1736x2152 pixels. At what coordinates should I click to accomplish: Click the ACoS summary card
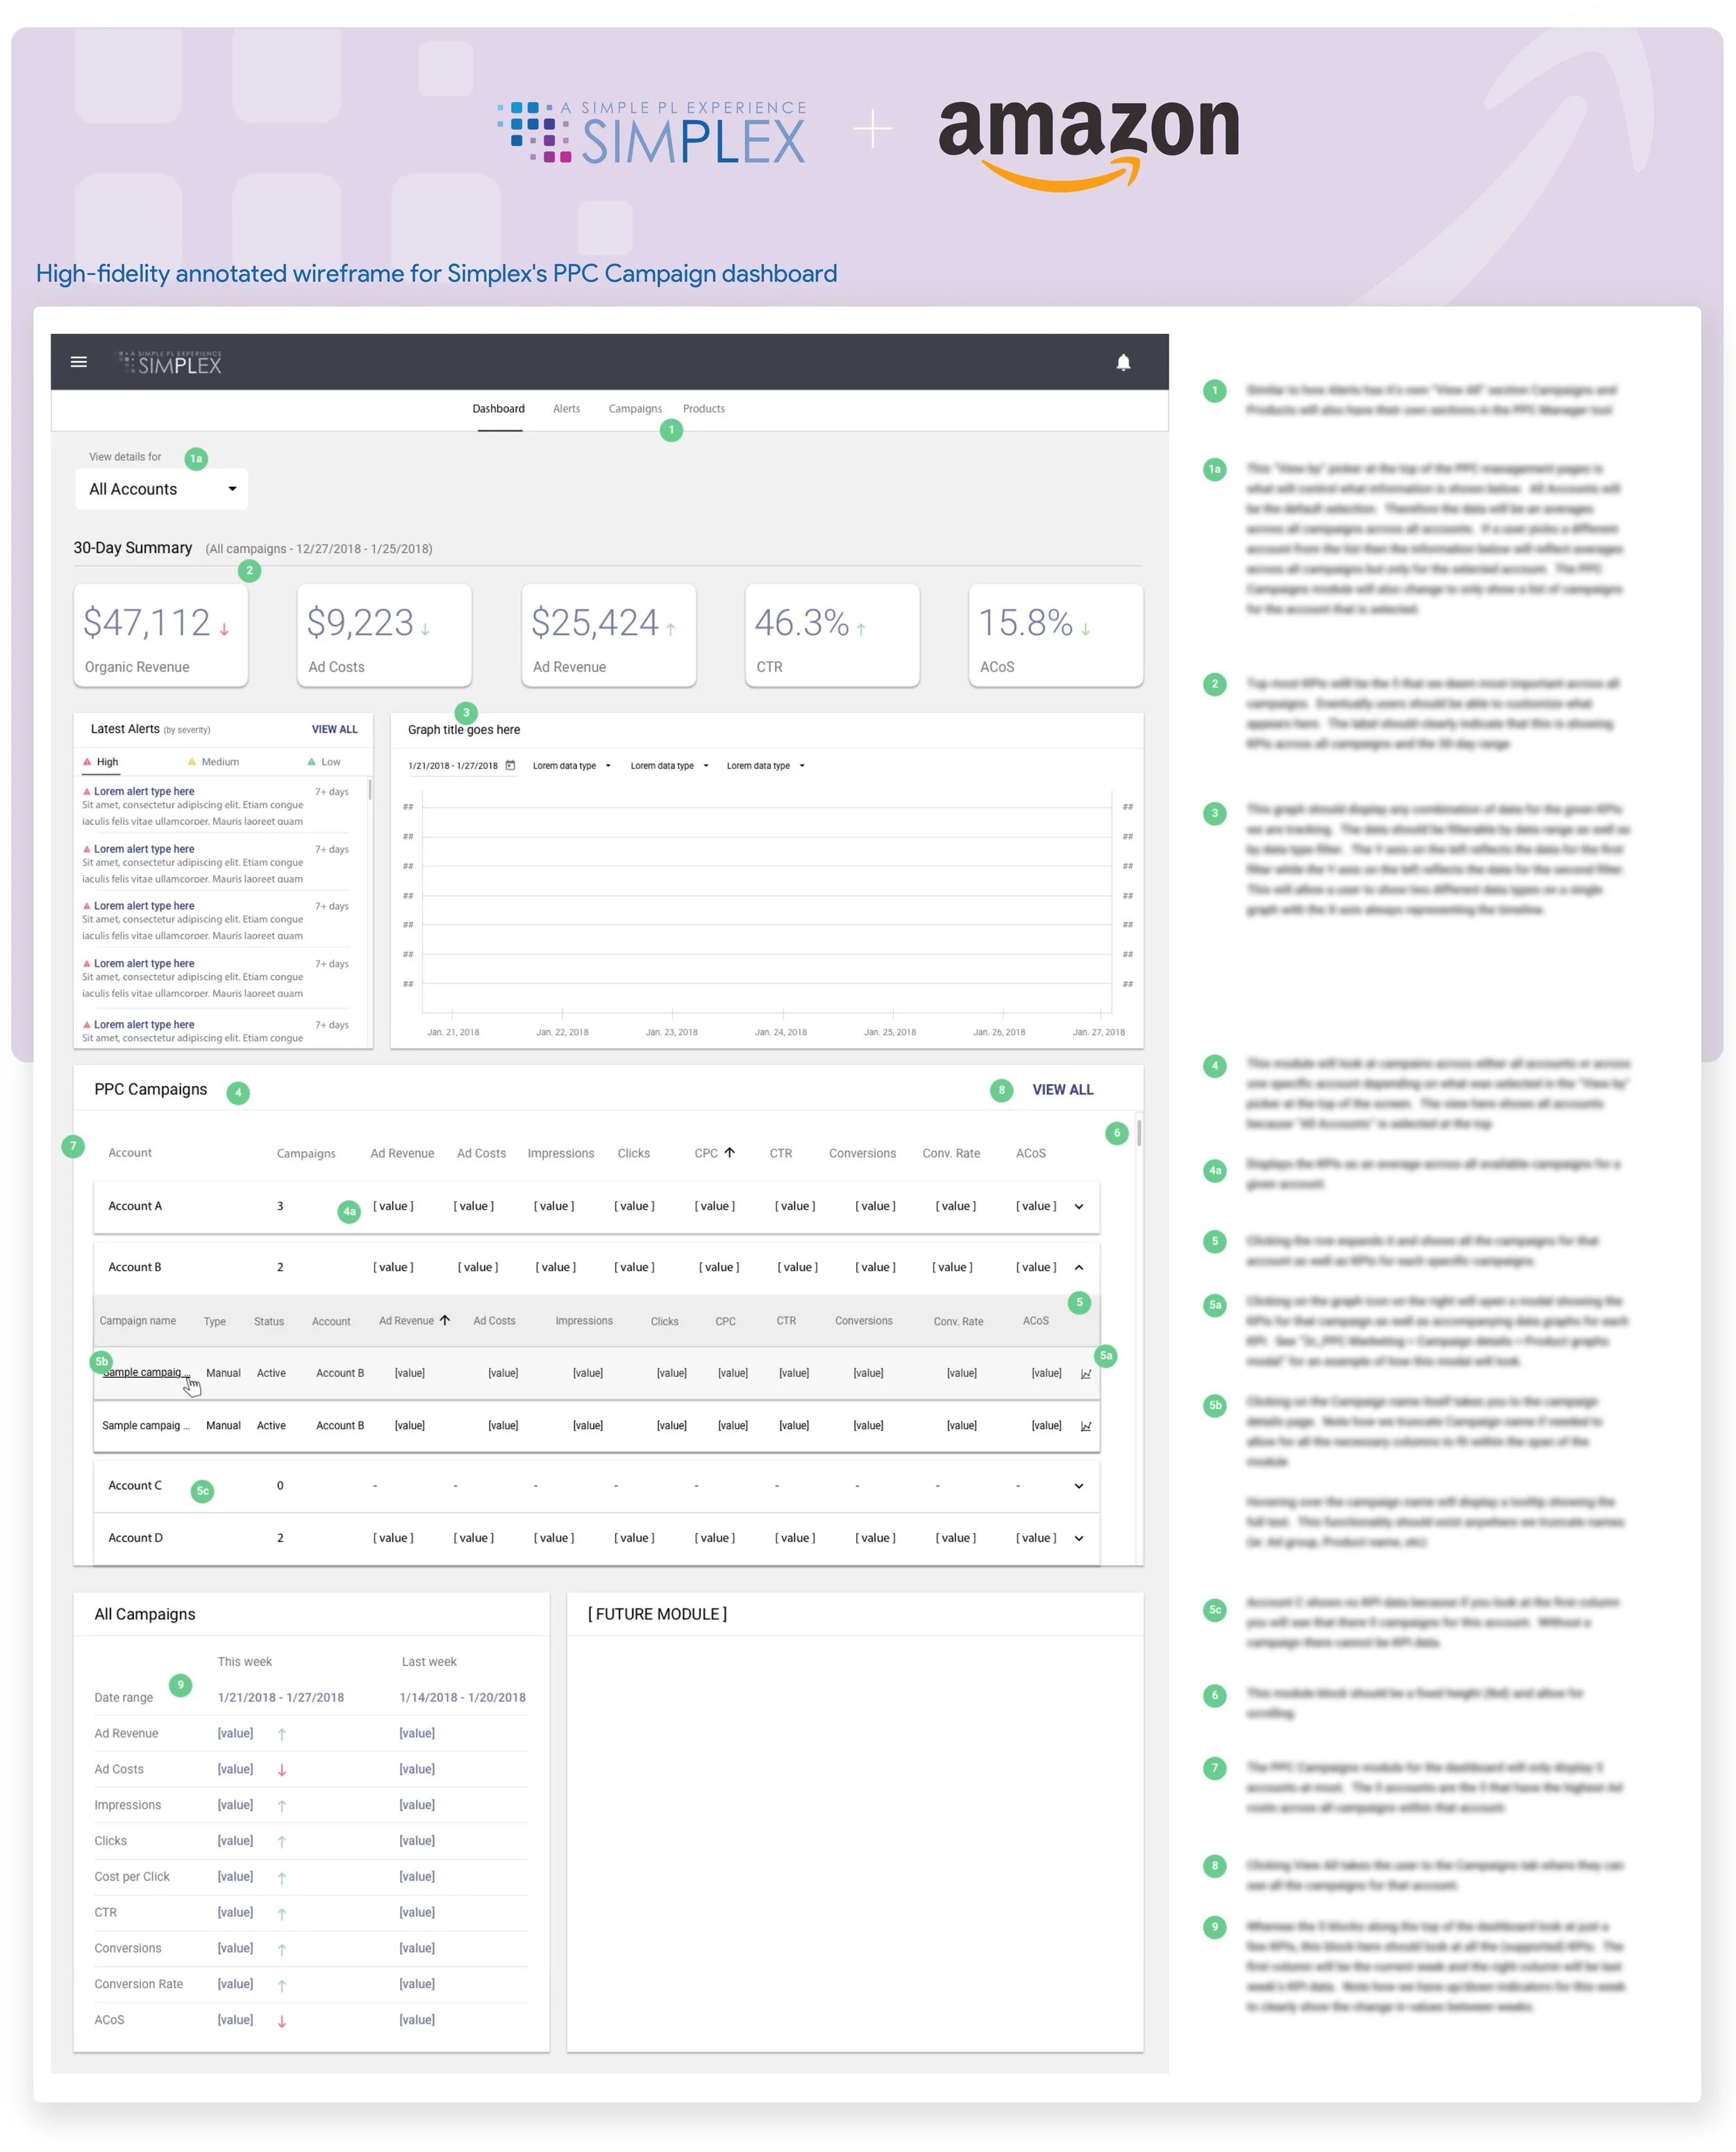pyautogui.click(x=1056, y=636)
